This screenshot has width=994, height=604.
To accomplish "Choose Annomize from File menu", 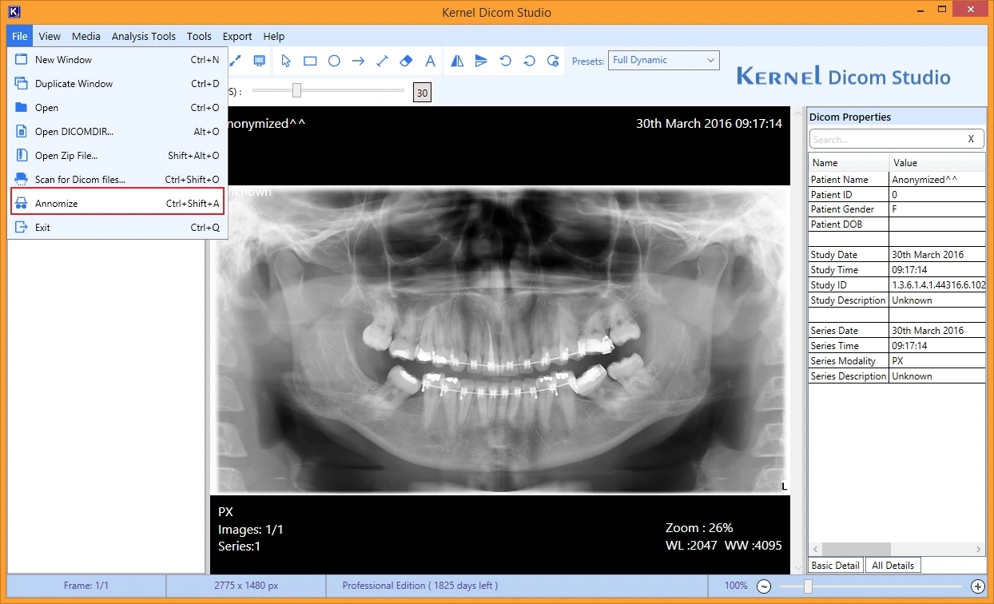I will point(117,204).
